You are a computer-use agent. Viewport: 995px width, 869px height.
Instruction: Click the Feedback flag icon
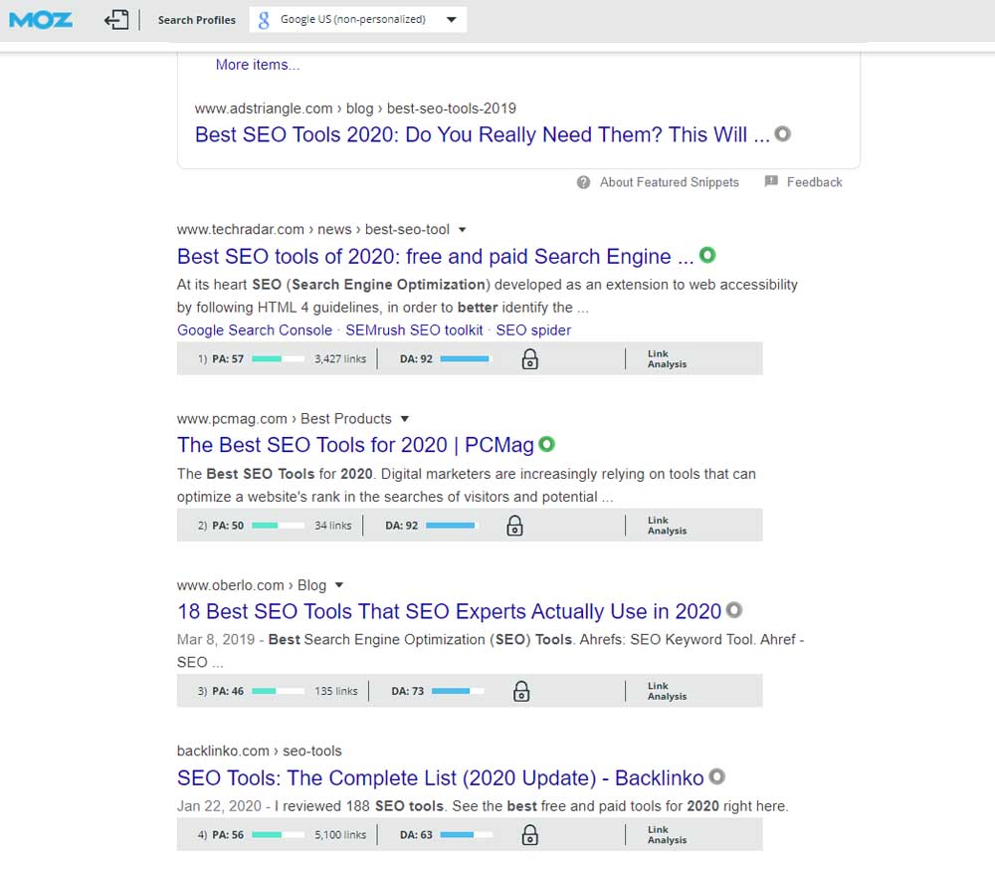coord(771,181)
